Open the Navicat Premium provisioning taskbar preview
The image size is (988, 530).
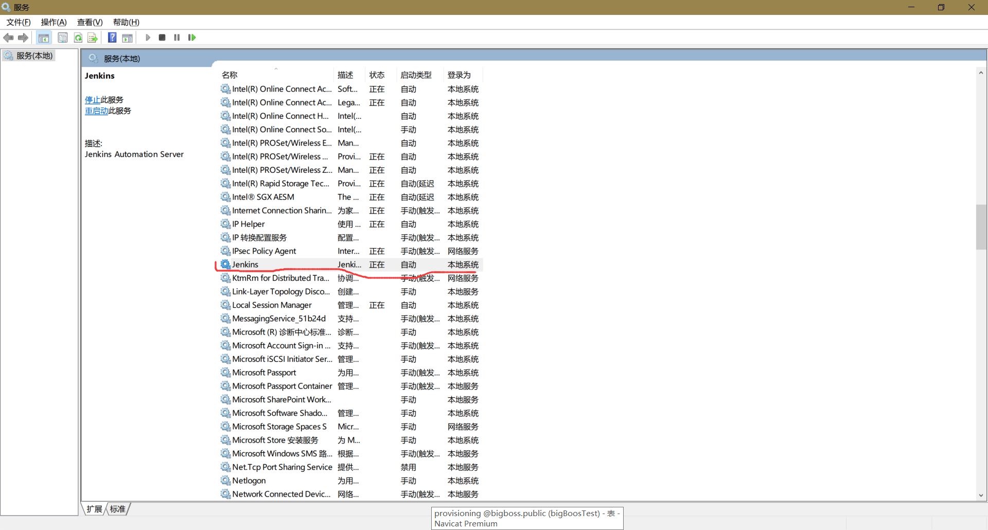527,518
